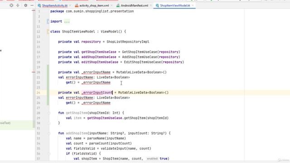Close the ShopItemActivity.kt tab
290x163 pixels.
pyautogui.click(x=70, y=5)
